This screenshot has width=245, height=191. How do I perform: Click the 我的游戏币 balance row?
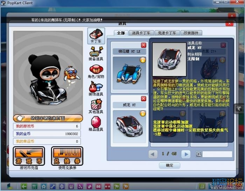click(x=47, y=126)
